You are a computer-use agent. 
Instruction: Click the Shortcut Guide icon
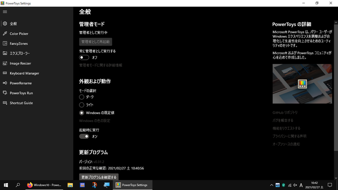pyautogui.click(x=5, y=103)
